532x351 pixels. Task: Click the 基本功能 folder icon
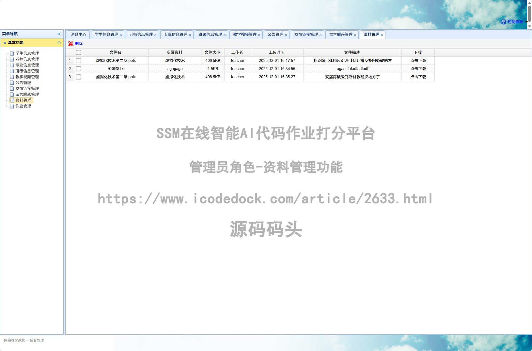(x=4, y=43)
